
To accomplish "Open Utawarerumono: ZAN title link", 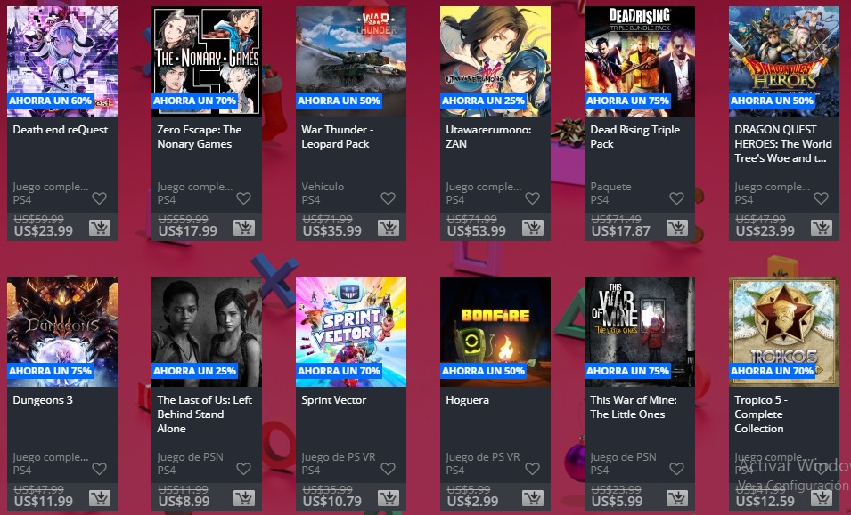I will 488,136.
